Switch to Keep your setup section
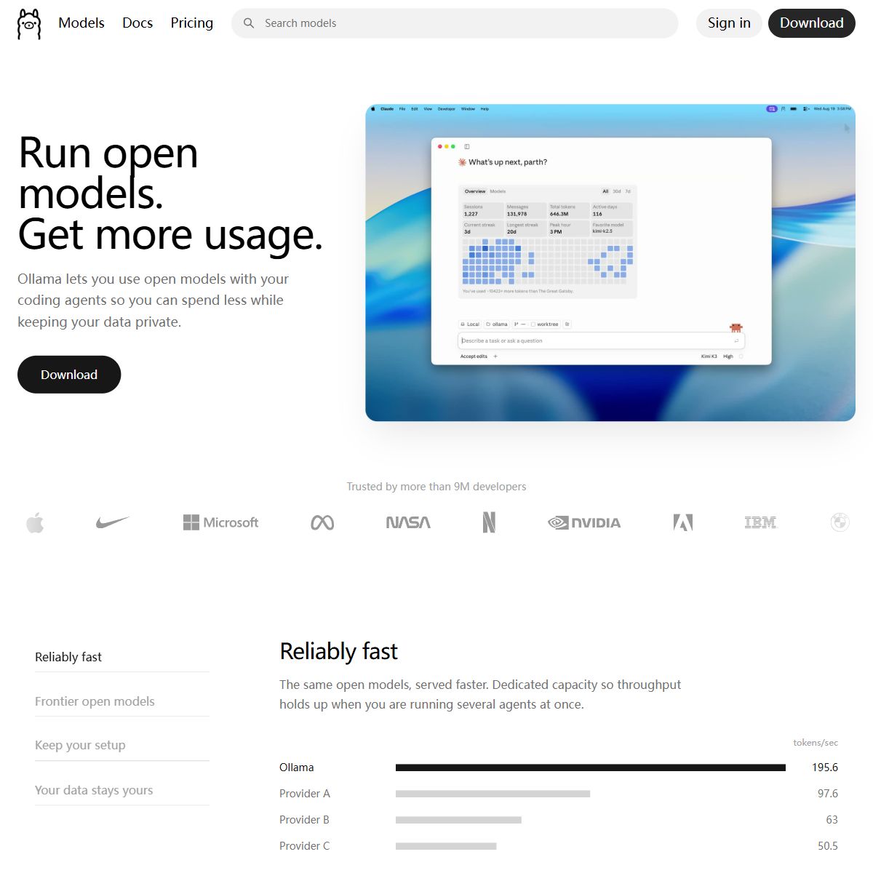Image resolution: width=873 pixels, height=873 pixels. [122, 745]
